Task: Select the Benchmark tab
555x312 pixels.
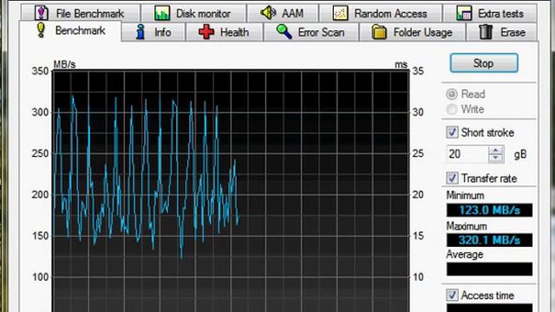Action: pyautogui.click(x=70, y=31)
